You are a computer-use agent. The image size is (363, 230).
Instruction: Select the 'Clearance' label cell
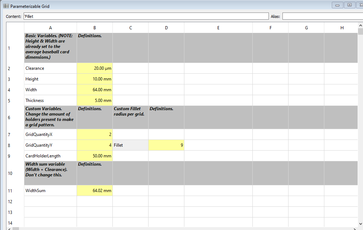tap(50, 68)
